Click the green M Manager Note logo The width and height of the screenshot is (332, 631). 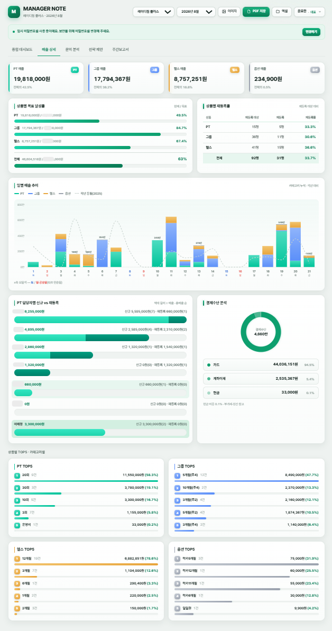[x=14, y=12]
